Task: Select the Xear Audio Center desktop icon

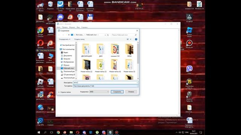Action: (60, 6)
